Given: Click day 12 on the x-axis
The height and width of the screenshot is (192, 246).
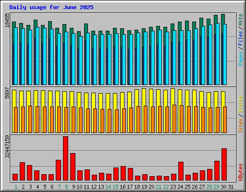Looking at the screenshot, I should tap(94, 187).
